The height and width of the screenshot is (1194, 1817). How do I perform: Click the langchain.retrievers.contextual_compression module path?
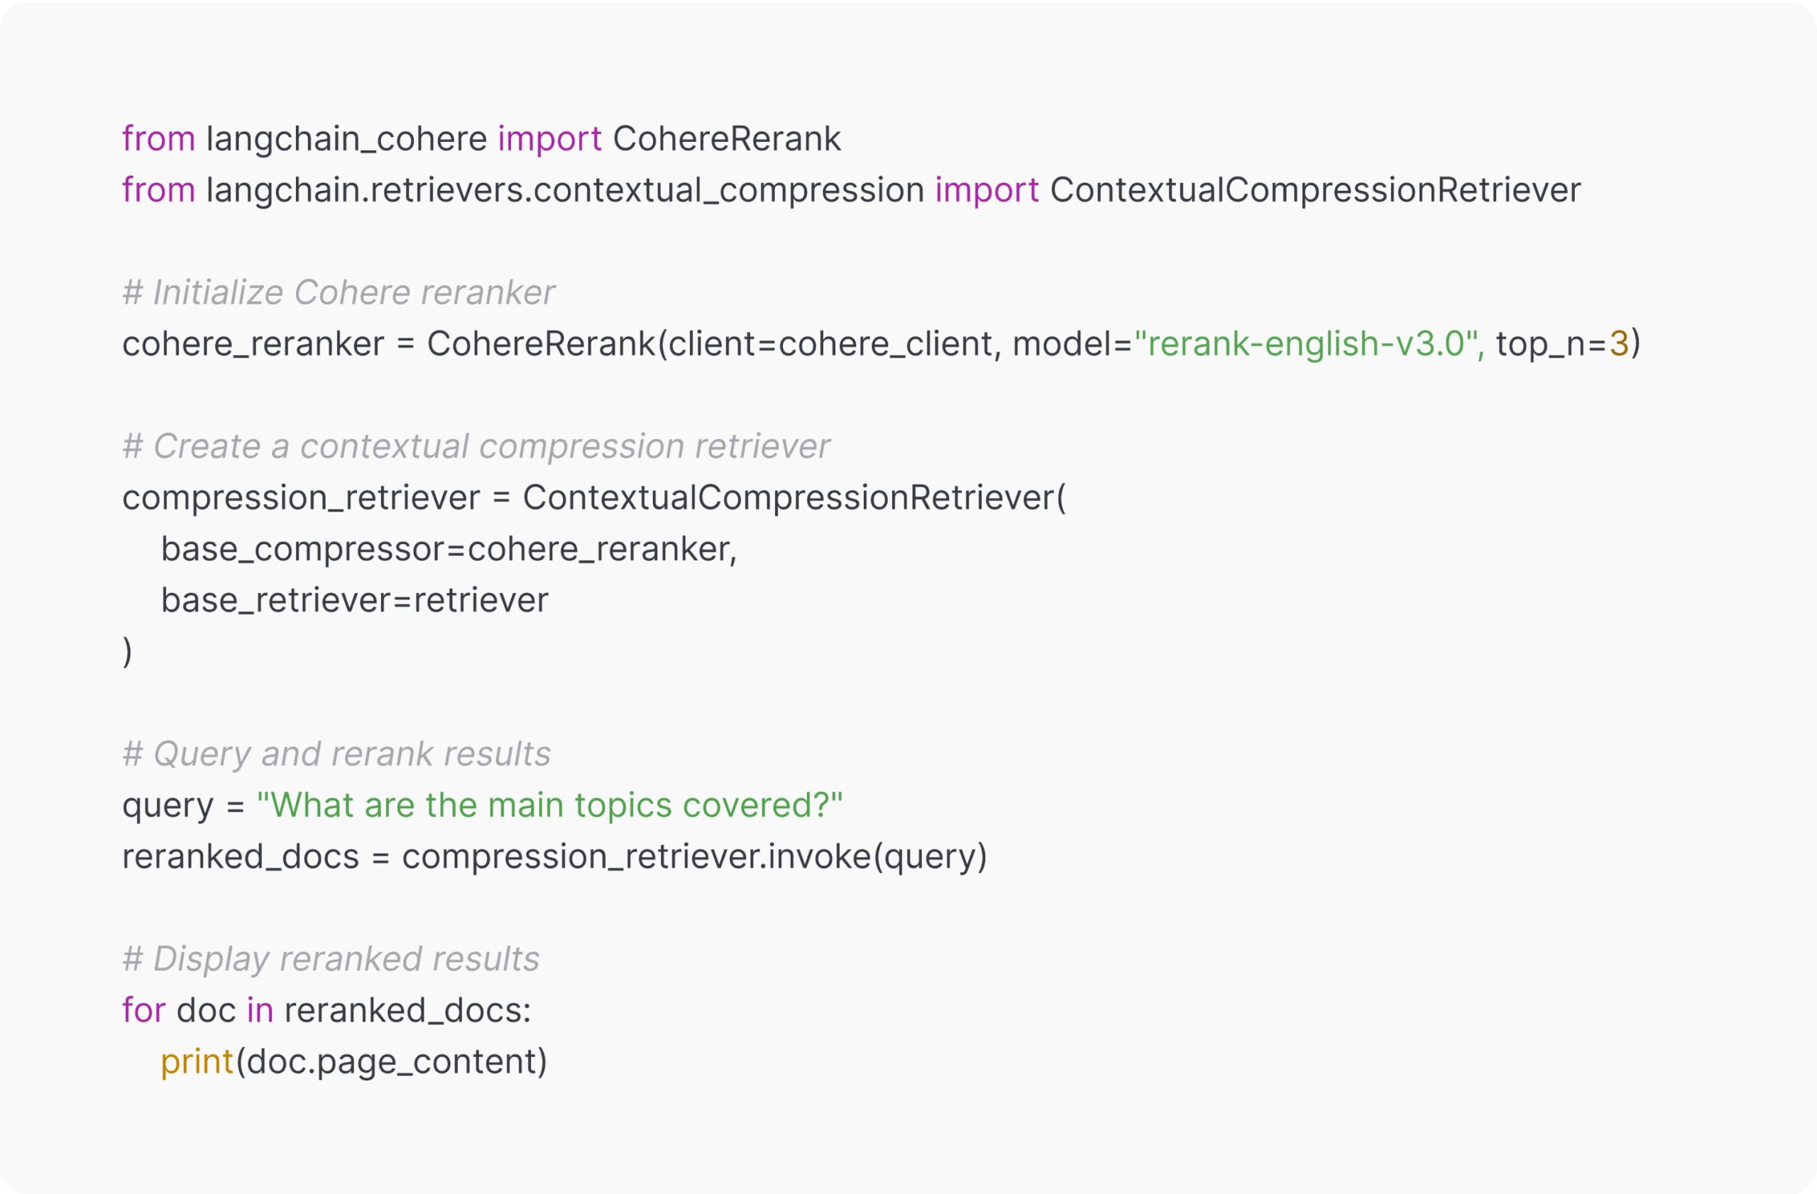pyautogui.click(x=565, y=190)
